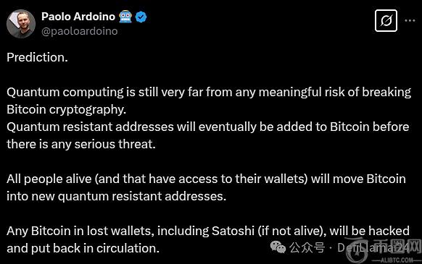Viewport: 422px width, 264px height.
Task: Select the word "Prediction."
Action: point(38,57)
